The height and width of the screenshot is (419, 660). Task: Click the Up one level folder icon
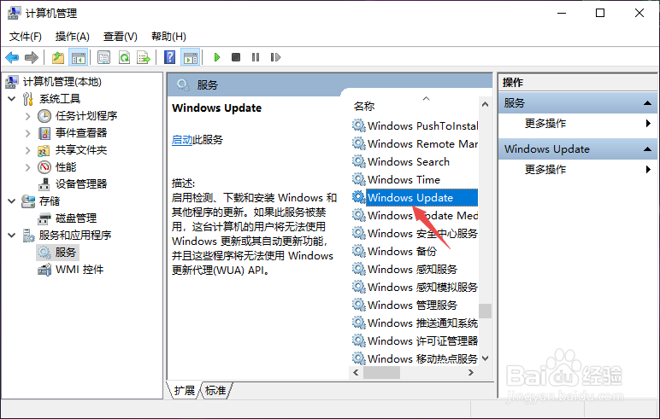58,57
